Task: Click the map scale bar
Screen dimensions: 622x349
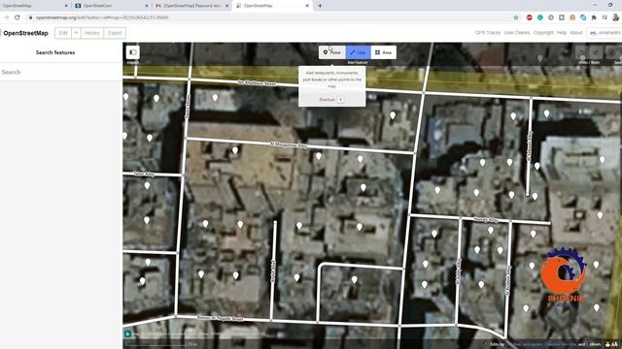Action: click(x=160, y=345)
